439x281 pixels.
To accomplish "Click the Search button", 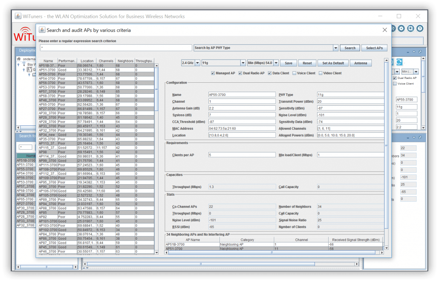I will (350, 48).
